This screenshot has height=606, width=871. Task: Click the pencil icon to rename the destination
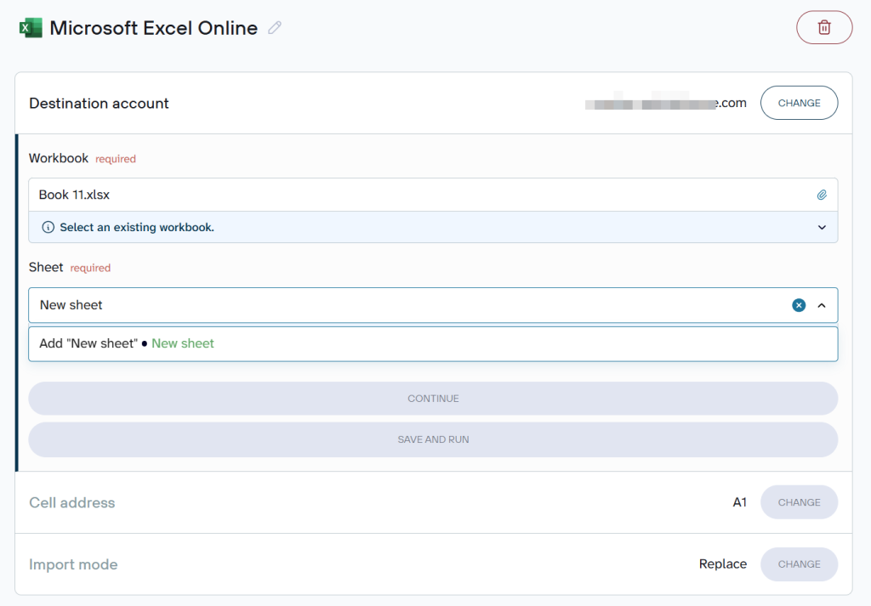coord(275,28)
